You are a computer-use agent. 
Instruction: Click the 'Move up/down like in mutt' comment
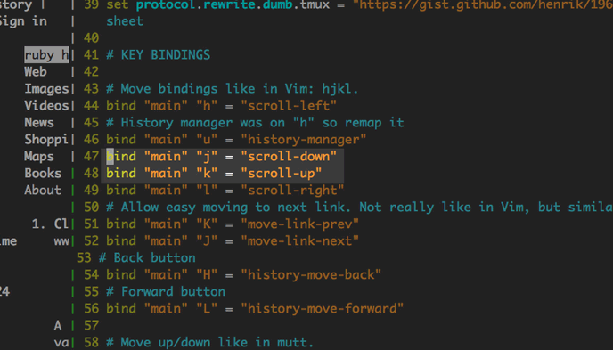(x=210, y=343)
